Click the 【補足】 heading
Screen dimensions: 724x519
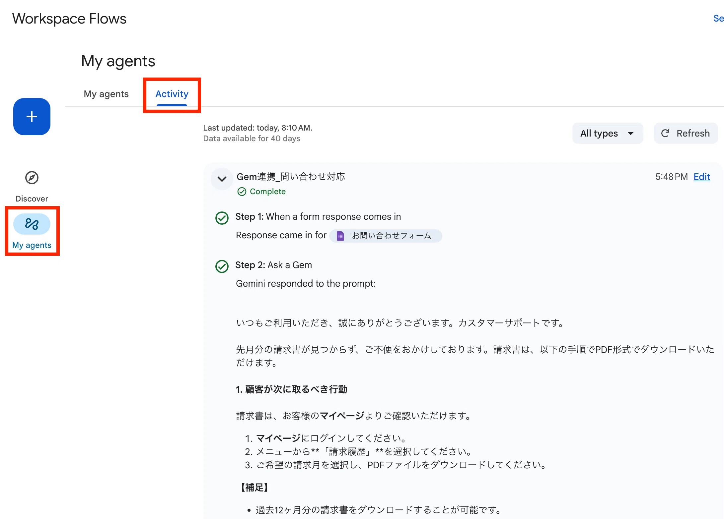[254, 488]
